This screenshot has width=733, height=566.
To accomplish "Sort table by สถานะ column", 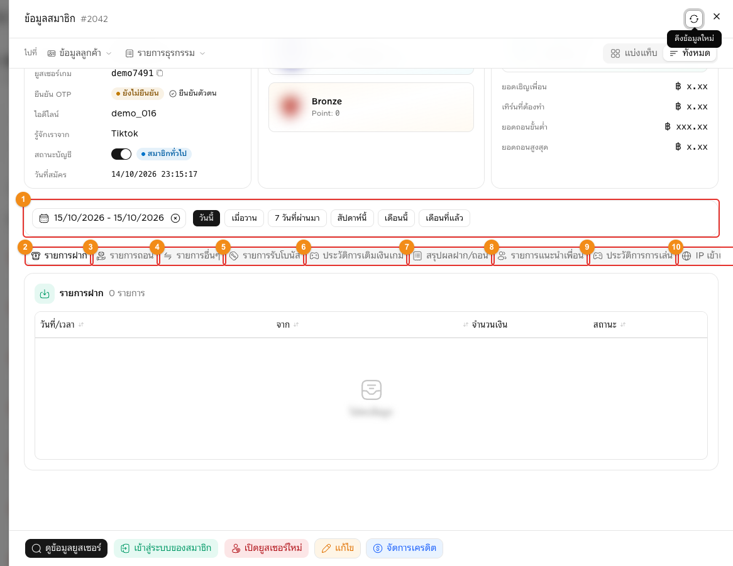I will coord(623,325).
